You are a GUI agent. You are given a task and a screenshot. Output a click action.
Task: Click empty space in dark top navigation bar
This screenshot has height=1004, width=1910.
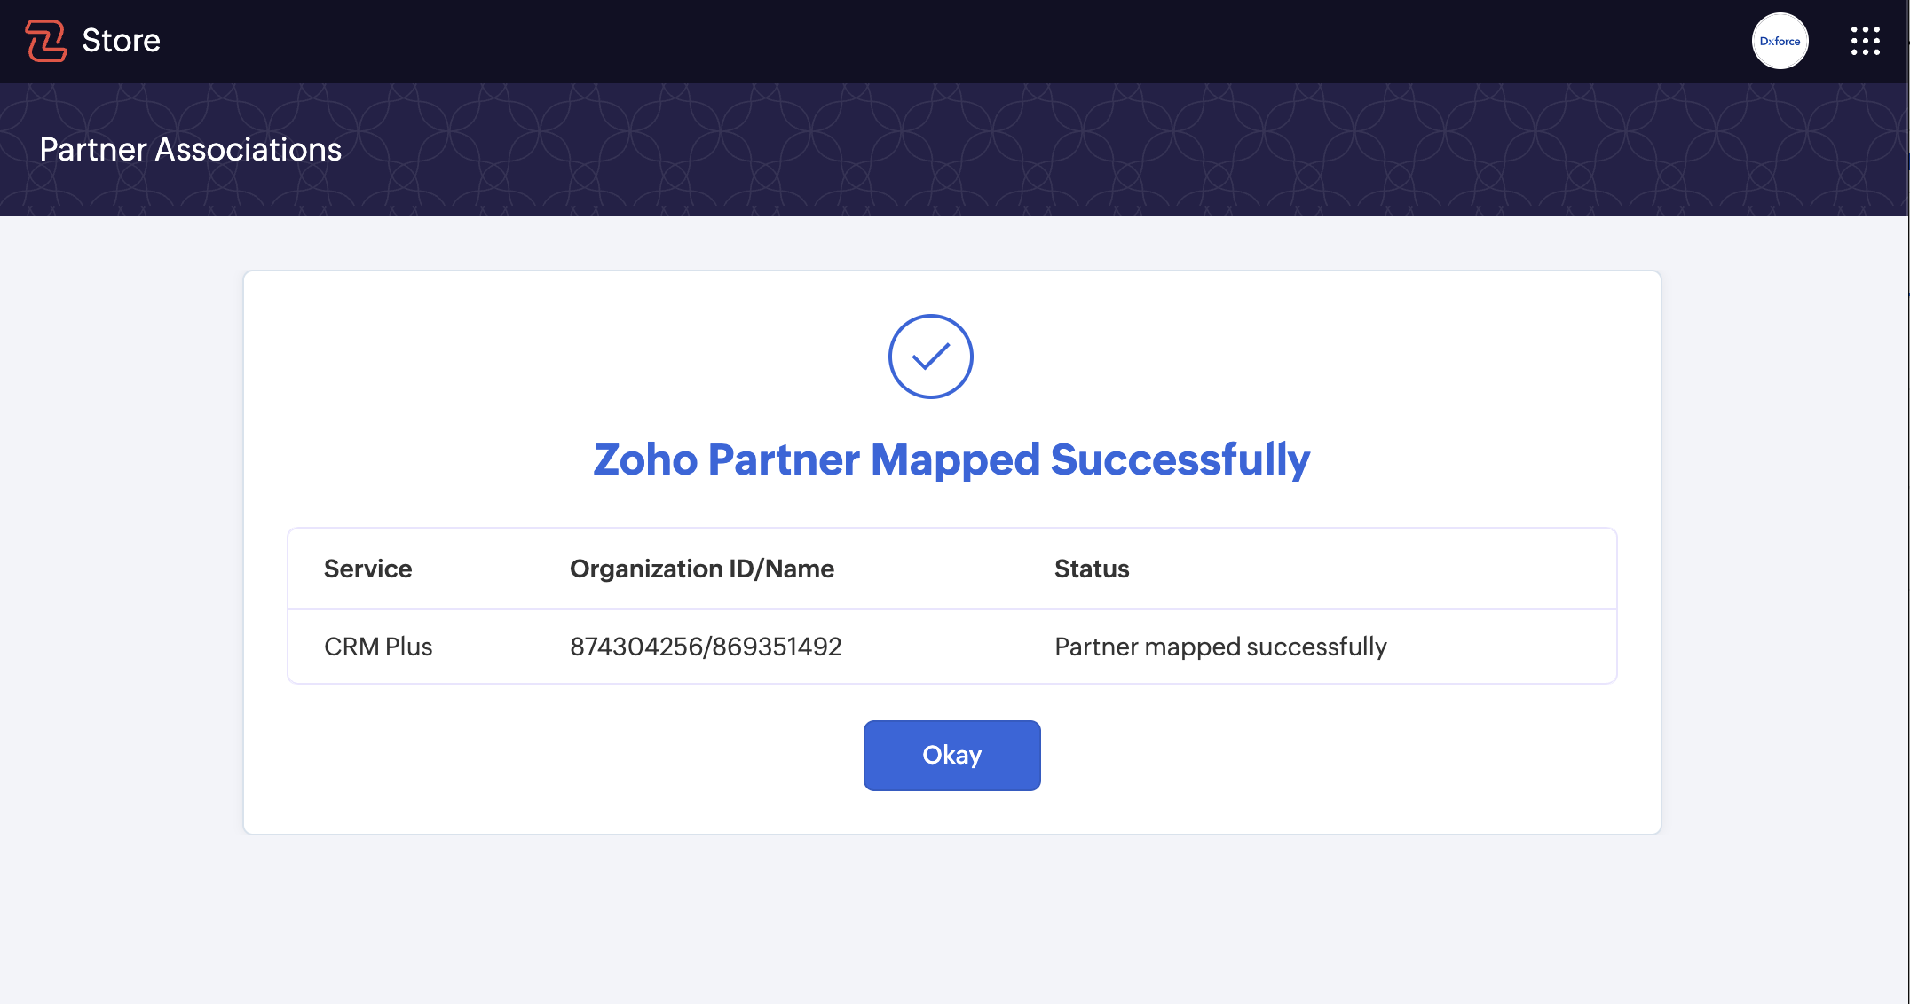(x=888, y=41)
